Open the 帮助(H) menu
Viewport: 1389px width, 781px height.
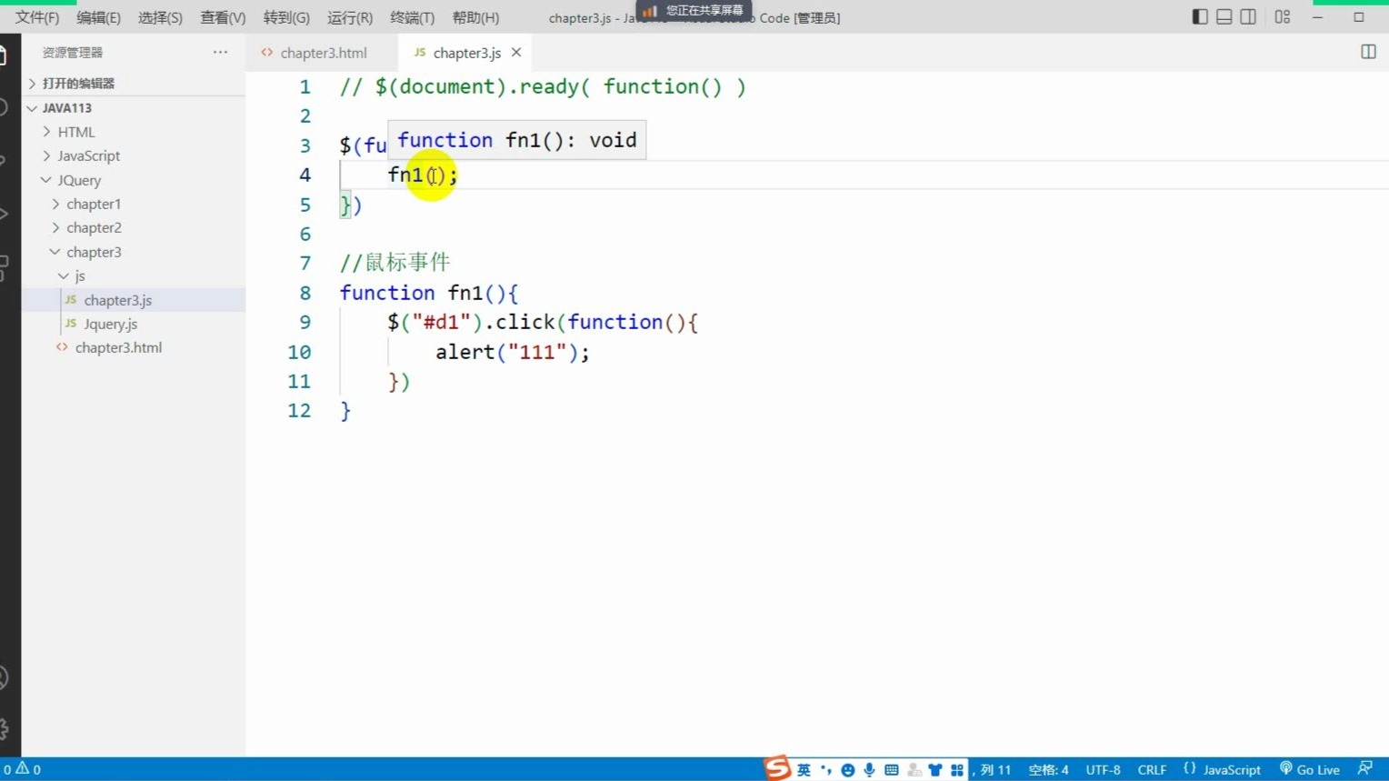click(x=475, y=17)
